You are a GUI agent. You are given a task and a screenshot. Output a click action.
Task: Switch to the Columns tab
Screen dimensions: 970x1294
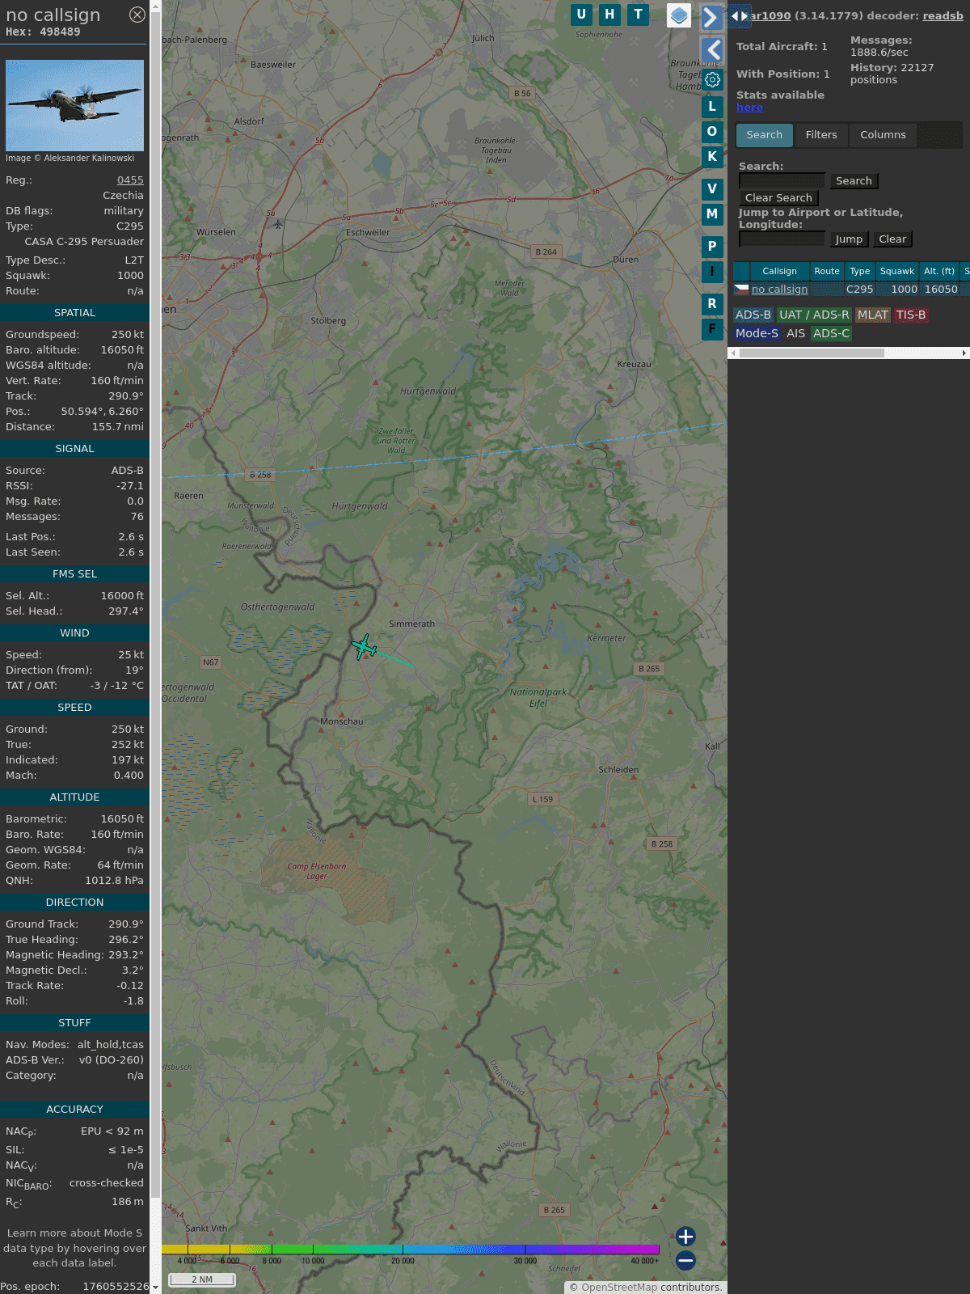pyautogui.click(x=883, y=135)
